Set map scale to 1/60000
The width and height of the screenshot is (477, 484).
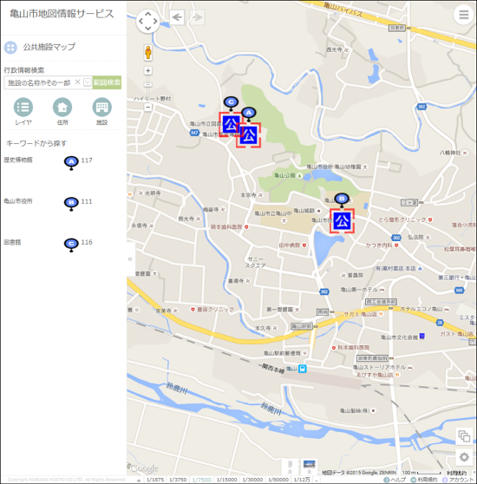(278, 480)
